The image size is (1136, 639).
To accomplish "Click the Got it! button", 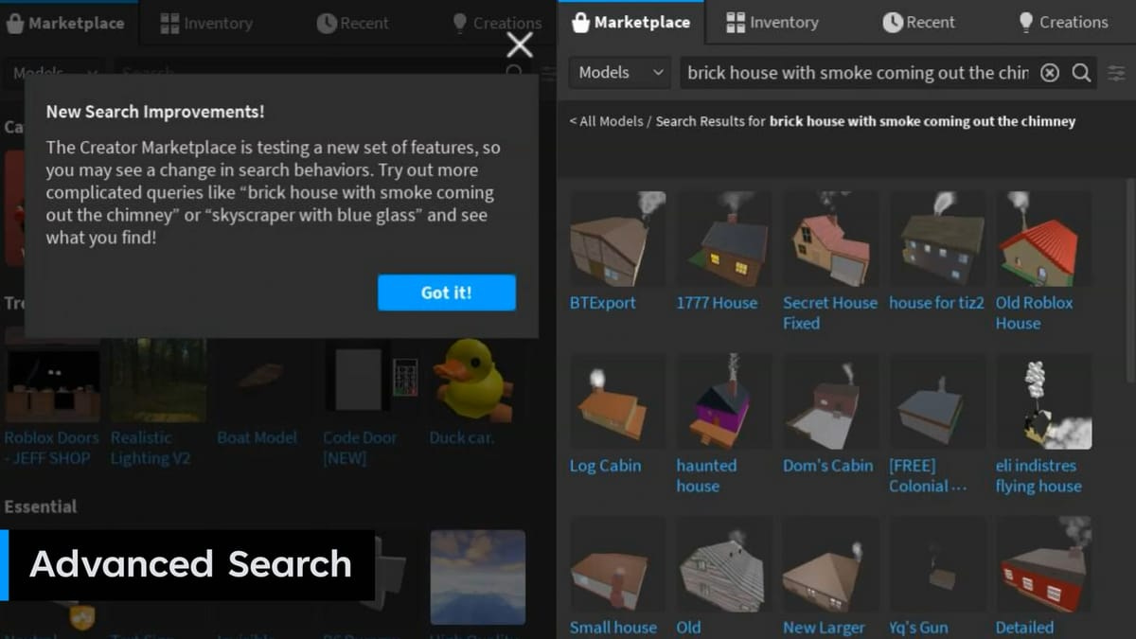I will (447, 293).
